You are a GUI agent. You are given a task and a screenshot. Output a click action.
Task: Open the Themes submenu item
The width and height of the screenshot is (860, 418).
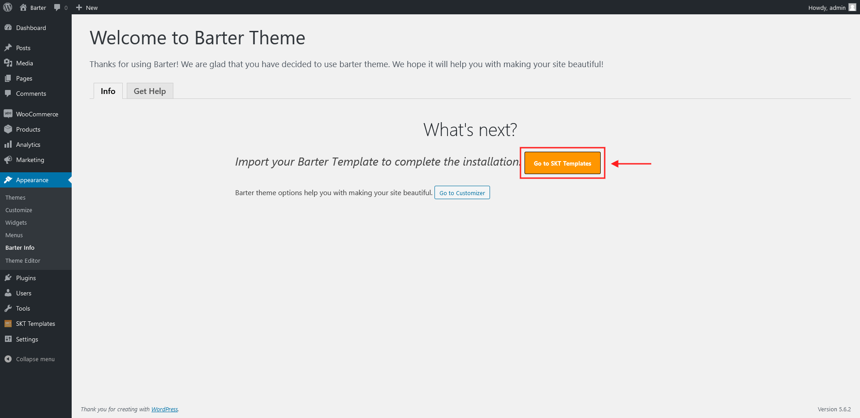(15, 197)
